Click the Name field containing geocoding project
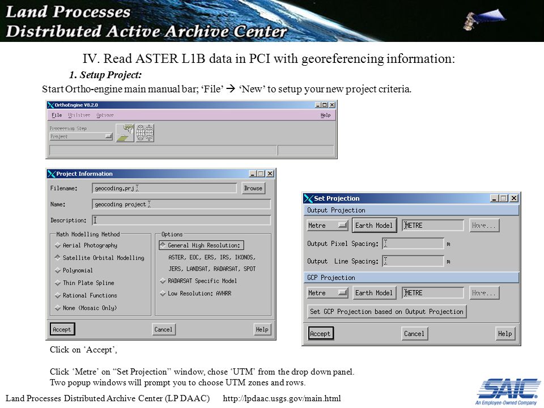544x408 pixels. tap(181, 204)
